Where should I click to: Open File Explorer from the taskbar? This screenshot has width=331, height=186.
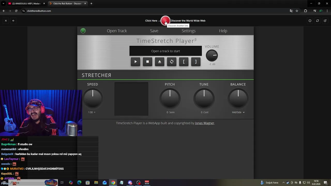pyautogui.click(x=96, y=183)
